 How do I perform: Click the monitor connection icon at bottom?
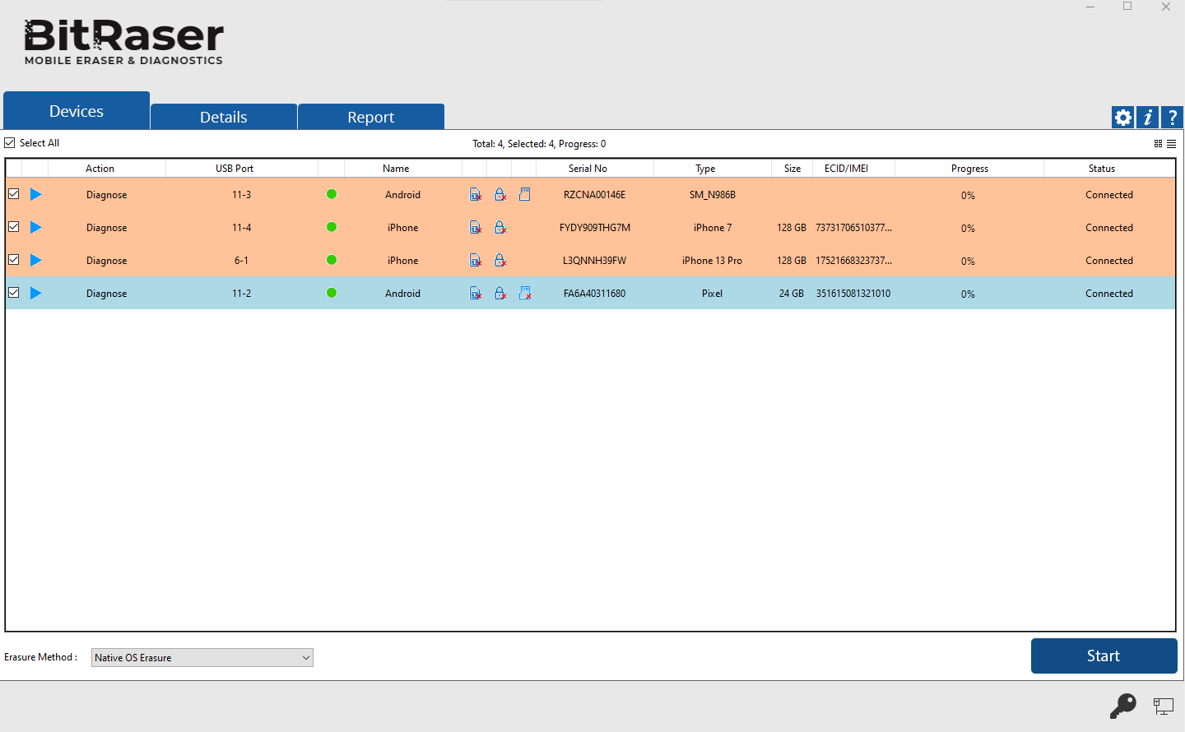(1163, 706)
